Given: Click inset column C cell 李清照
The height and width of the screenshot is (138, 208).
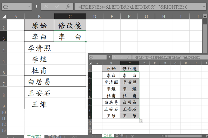Looking at the screenshot, I should [x=129, y=82].
